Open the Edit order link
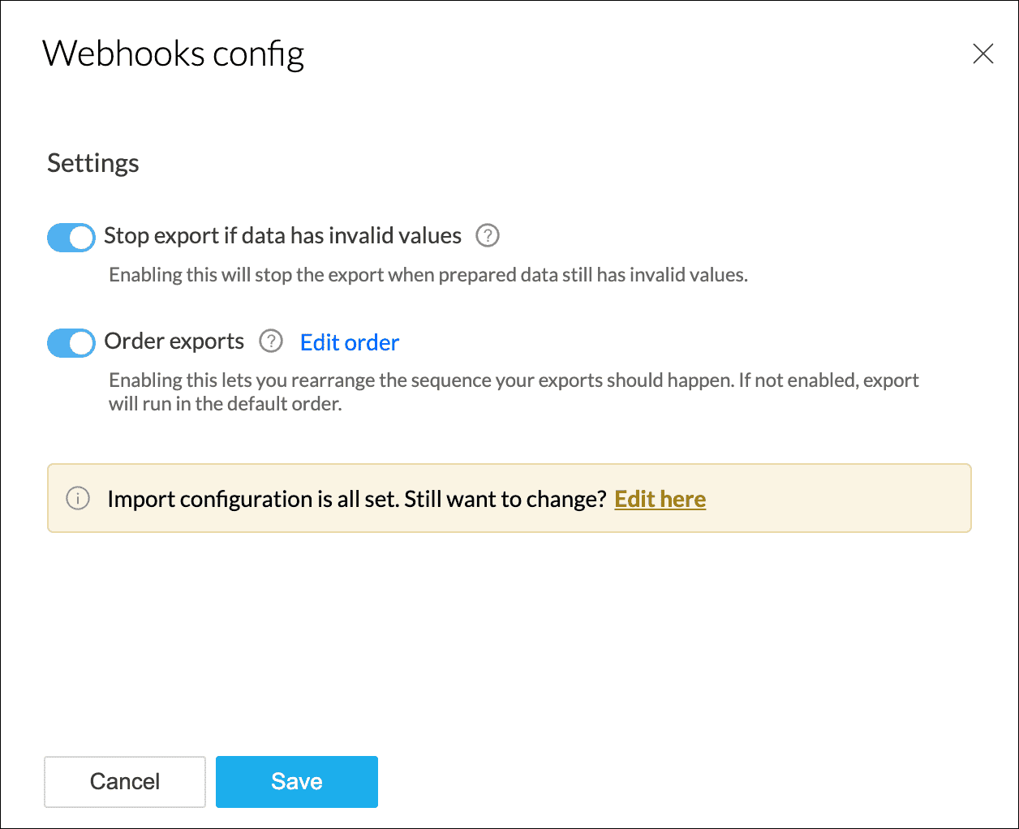Viewport: 1019px width, 829px height. (x=350, y=342)
